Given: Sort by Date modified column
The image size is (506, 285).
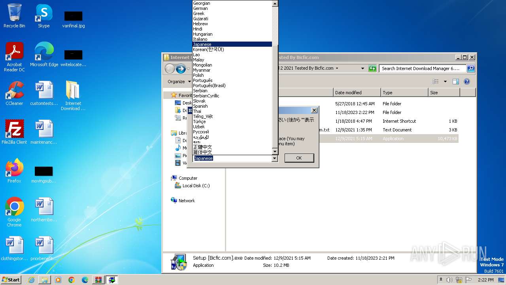Looking at the screenshot, I should pyautogui.click(x=357, y=93).
